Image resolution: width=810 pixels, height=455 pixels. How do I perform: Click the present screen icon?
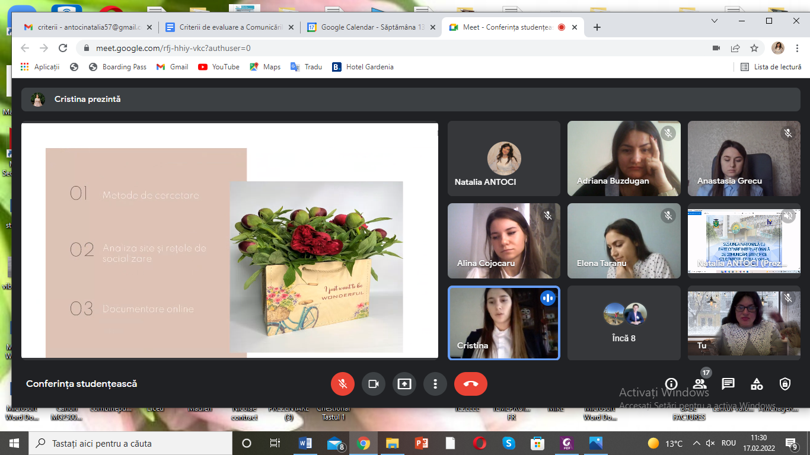[404, 384]
